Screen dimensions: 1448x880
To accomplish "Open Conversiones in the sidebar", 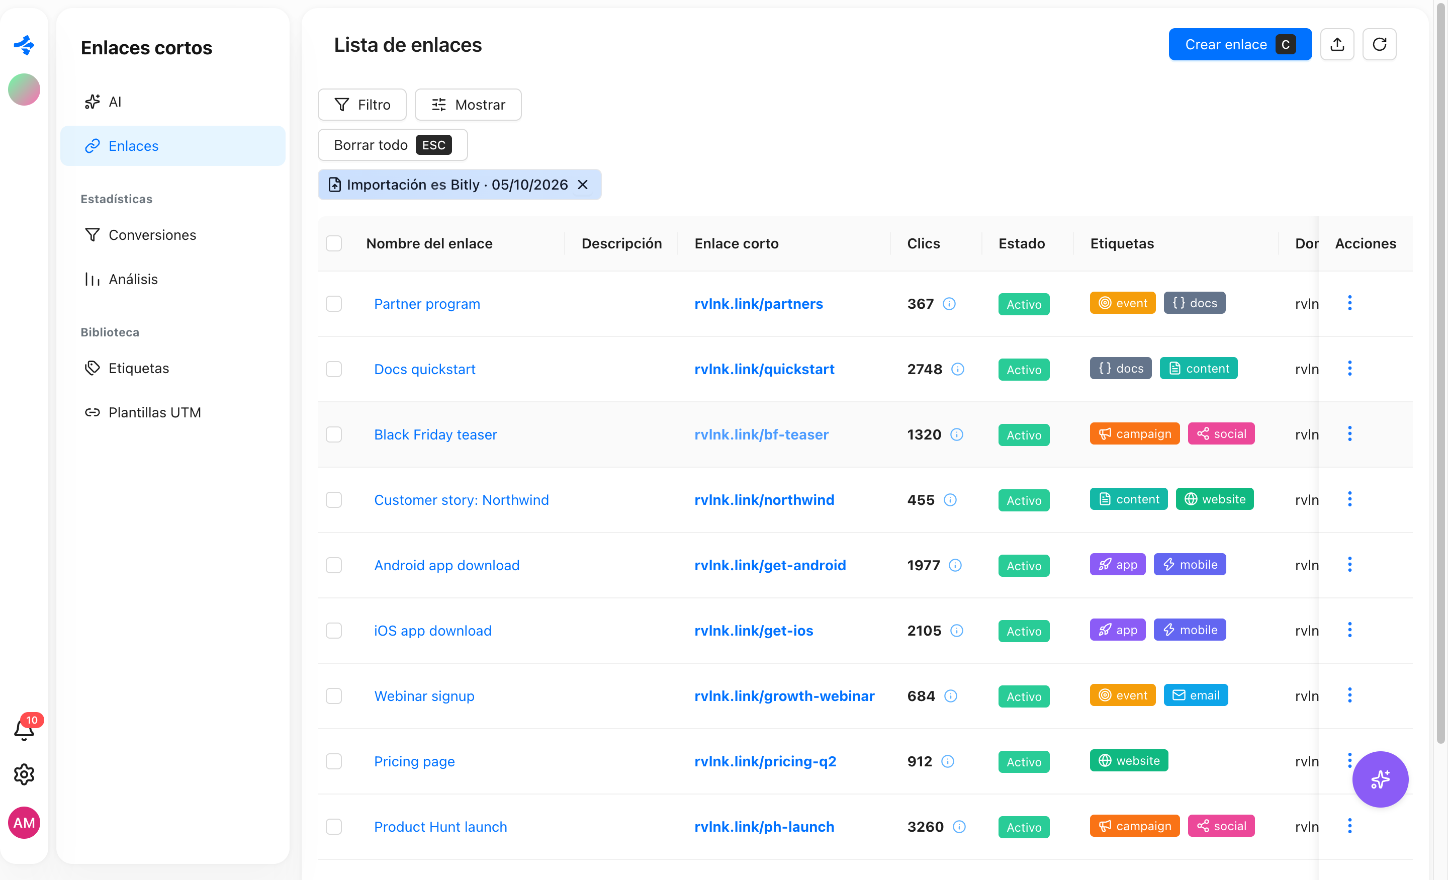I will [x=173, y=235].
